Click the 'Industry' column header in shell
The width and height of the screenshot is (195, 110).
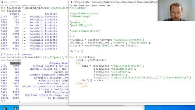click(51, 14)
